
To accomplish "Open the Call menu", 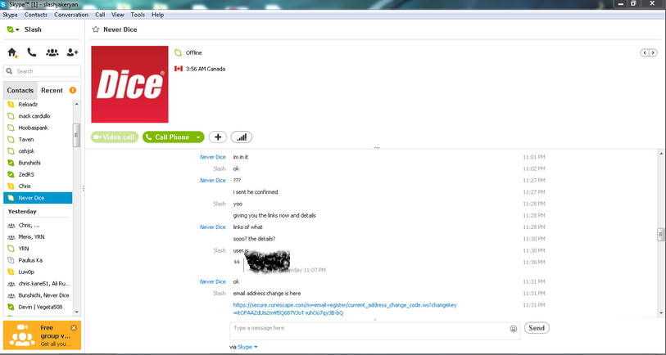I will 100,15.
